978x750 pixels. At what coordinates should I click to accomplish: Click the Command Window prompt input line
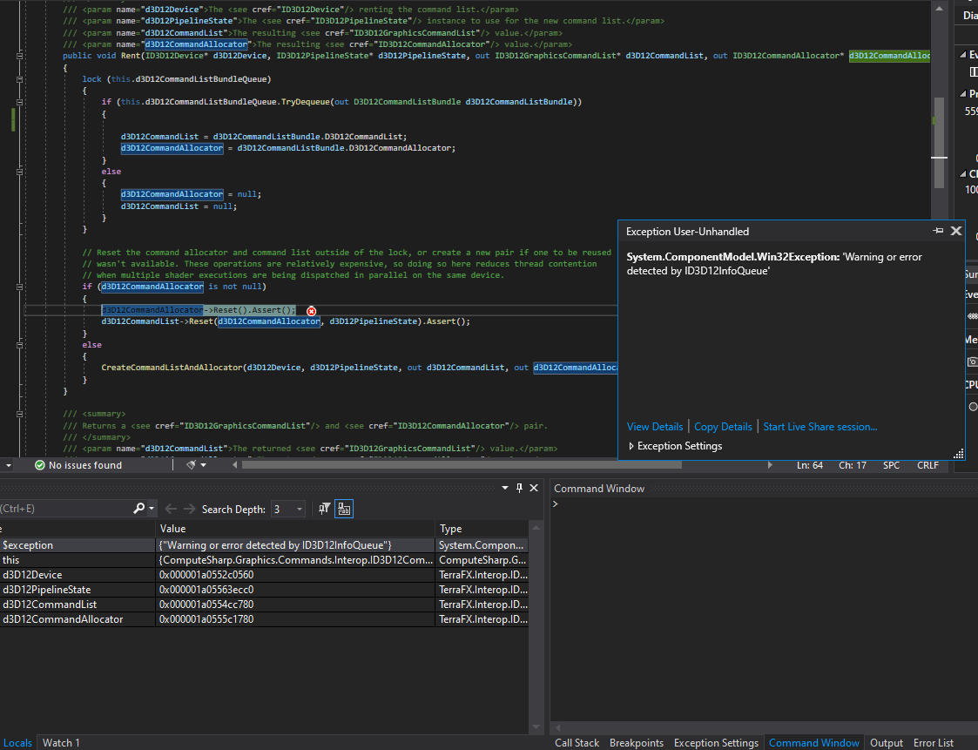tap(764, 504)
